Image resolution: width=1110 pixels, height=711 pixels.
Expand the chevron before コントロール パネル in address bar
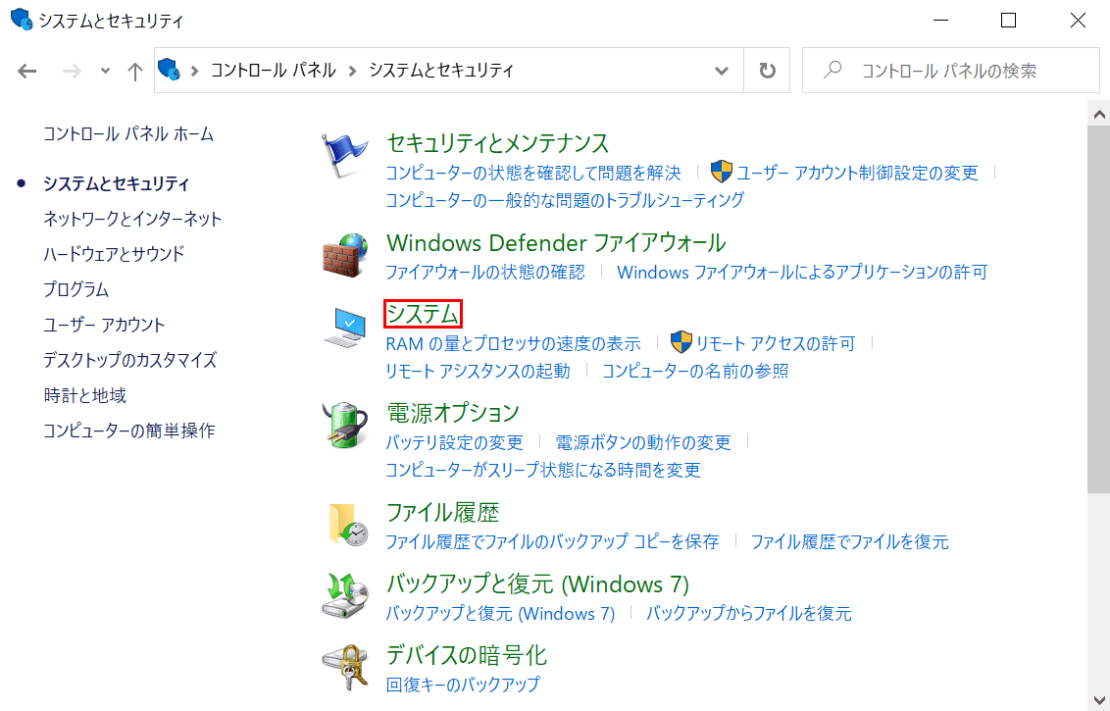pos(195,71)
